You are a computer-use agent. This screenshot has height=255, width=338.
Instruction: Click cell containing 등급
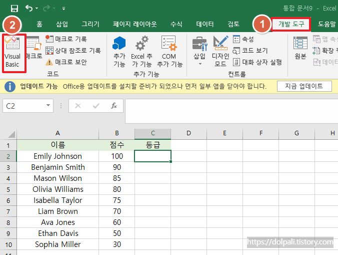click(153, 145)
